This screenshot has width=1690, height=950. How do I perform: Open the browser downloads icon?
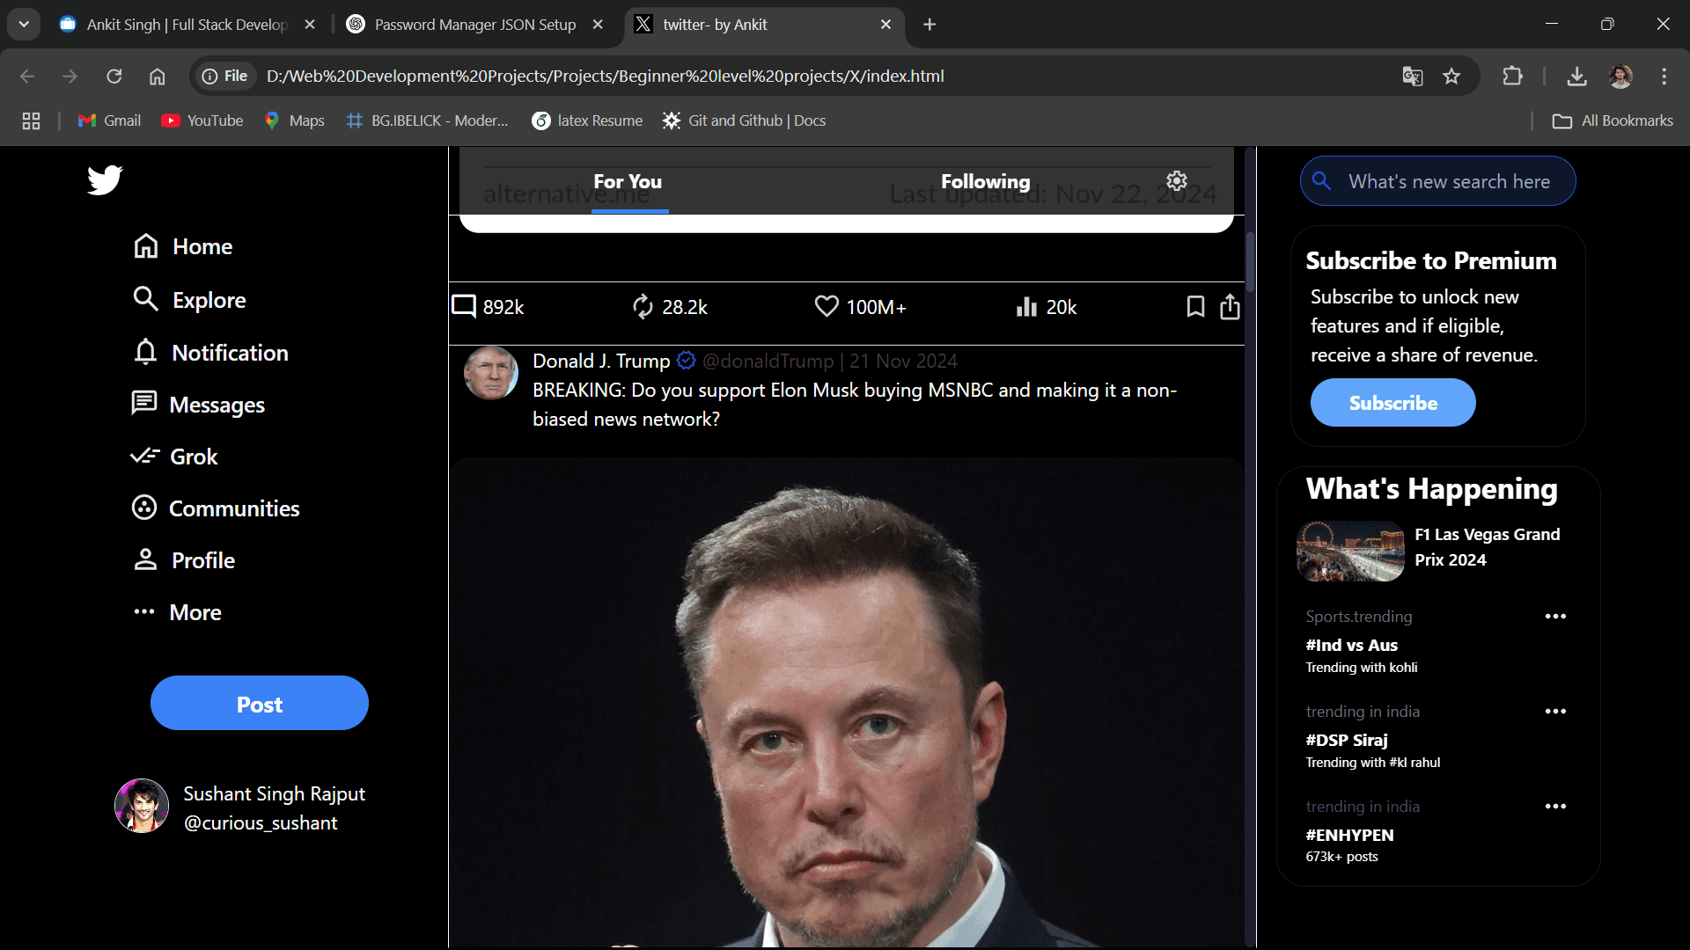click(1576, 77)
